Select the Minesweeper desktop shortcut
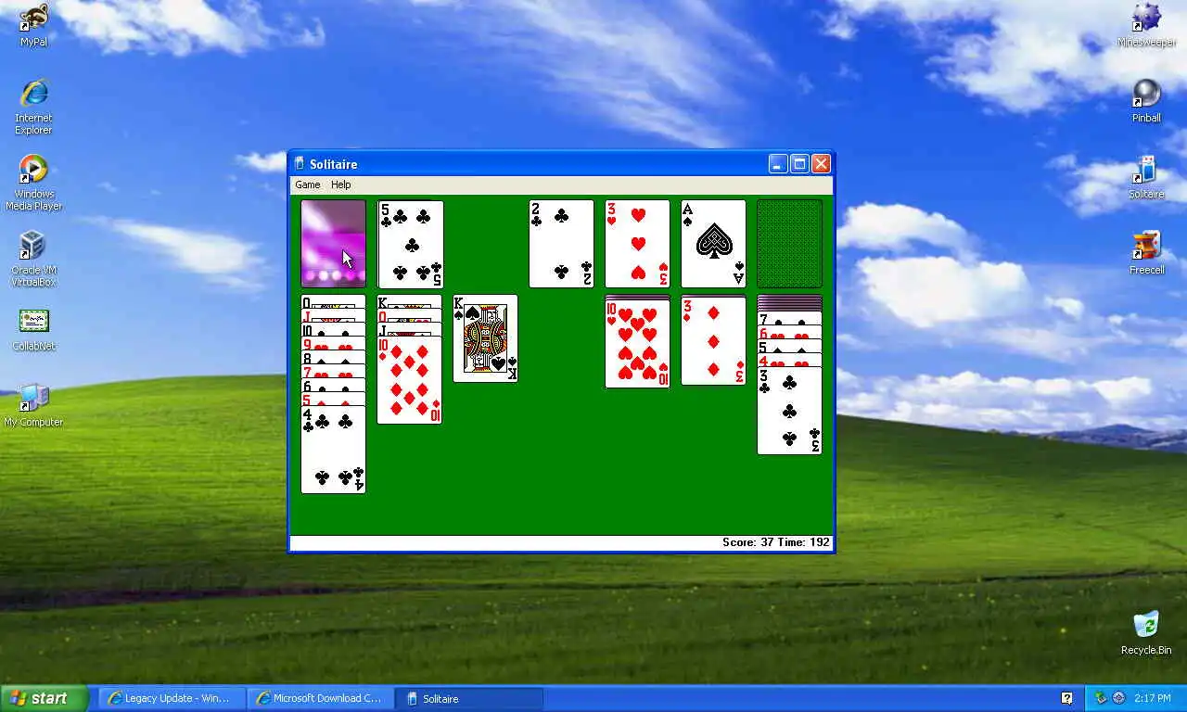 [x=1147, y=25]
